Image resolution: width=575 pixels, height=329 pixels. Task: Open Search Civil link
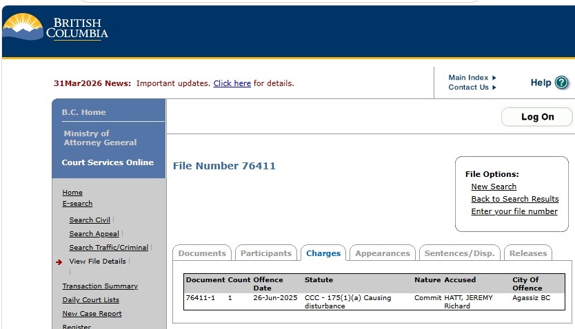click(90, 220)
